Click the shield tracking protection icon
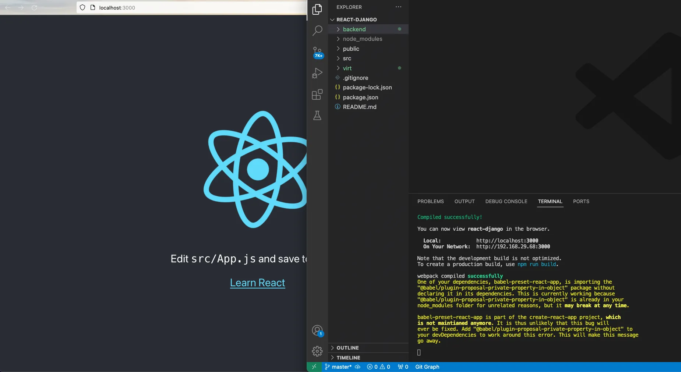 point(82,7)
